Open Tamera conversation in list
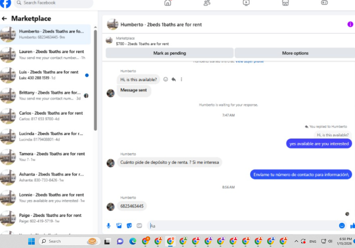The width and height of the screenshot is (355, 248). [x=46, y=157]
